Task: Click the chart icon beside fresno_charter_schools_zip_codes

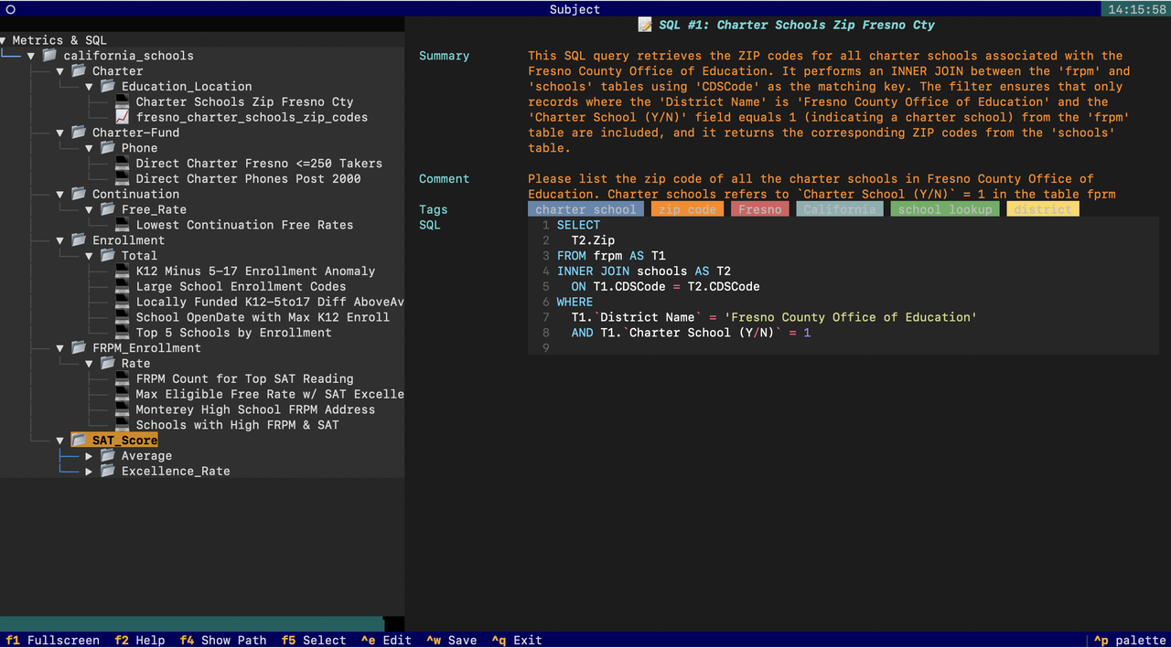Action: point(122,117)
